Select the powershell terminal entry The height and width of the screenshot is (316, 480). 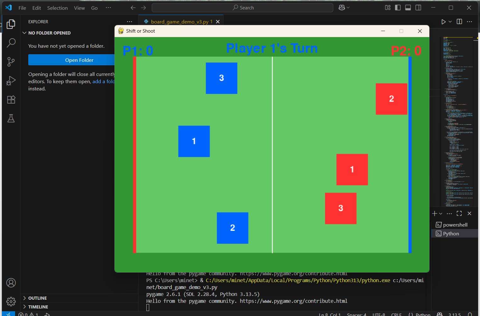click(x=455, y=225)
